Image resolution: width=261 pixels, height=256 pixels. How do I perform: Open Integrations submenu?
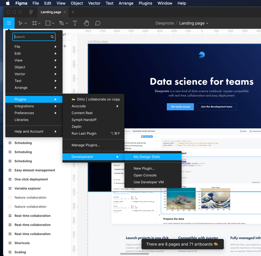coord(34,106)
